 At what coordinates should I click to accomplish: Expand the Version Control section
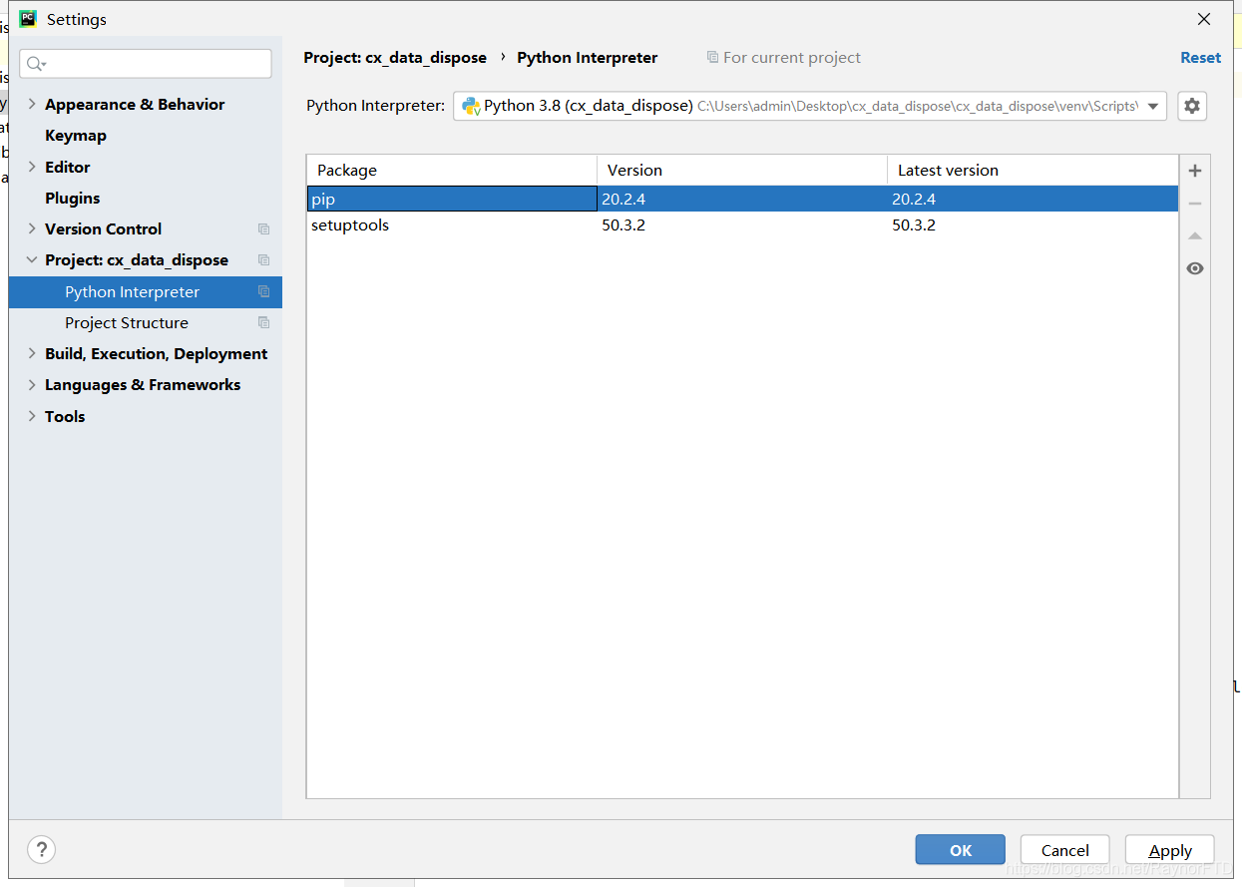[32, 228]
